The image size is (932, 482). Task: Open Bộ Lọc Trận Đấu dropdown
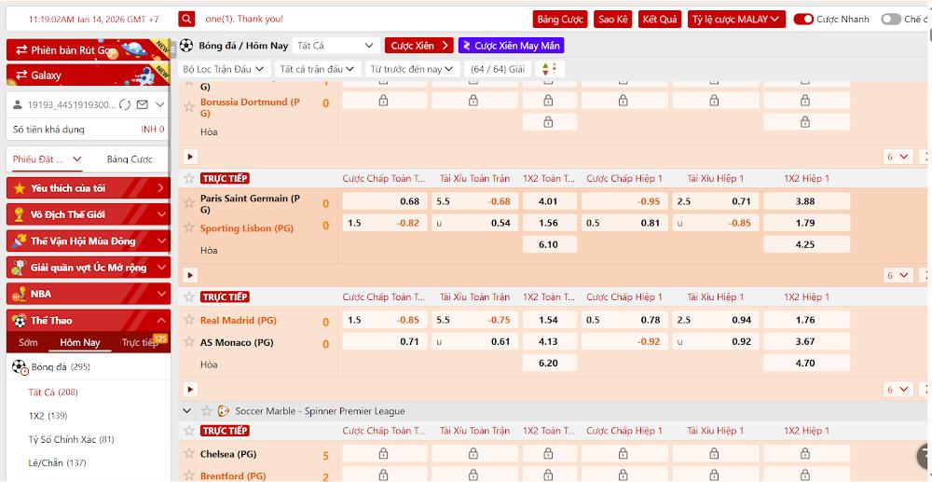(224, 69)
